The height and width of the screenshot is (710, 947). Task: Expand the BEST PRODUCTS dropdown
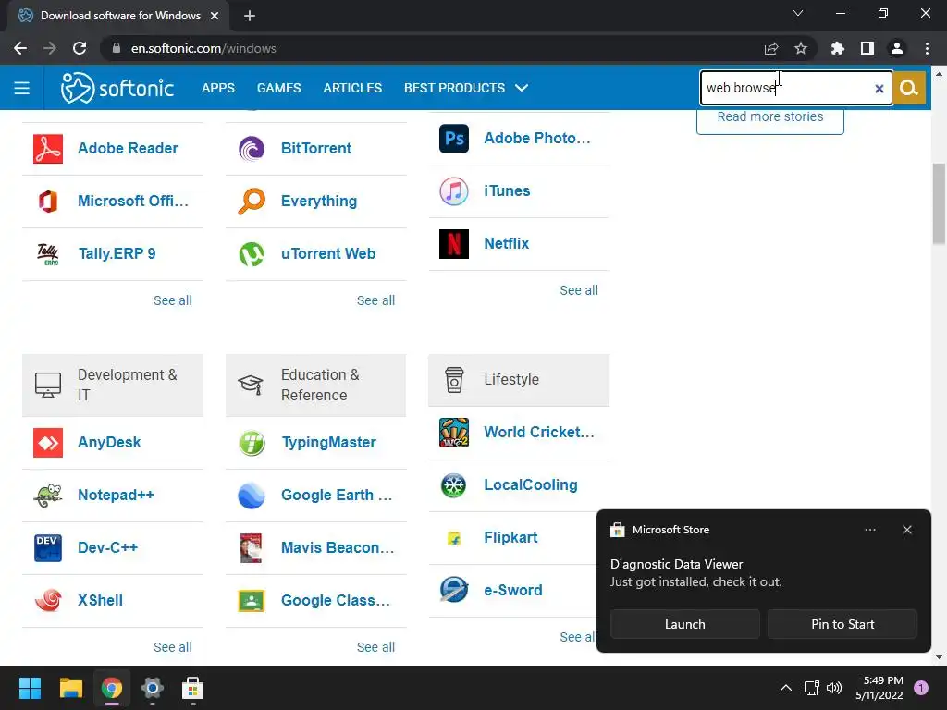click(x=466, y=88)
